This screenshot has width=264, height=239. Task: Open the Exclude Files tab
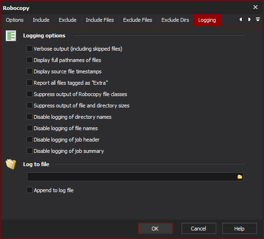point(138,20)
